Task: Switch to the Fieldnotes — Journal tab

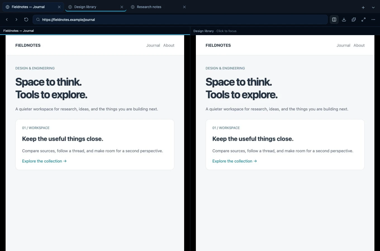Action: [33, 7]
